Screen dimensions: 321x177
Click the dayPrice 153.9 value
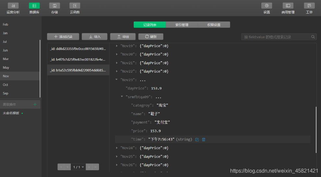pos(156,88)
